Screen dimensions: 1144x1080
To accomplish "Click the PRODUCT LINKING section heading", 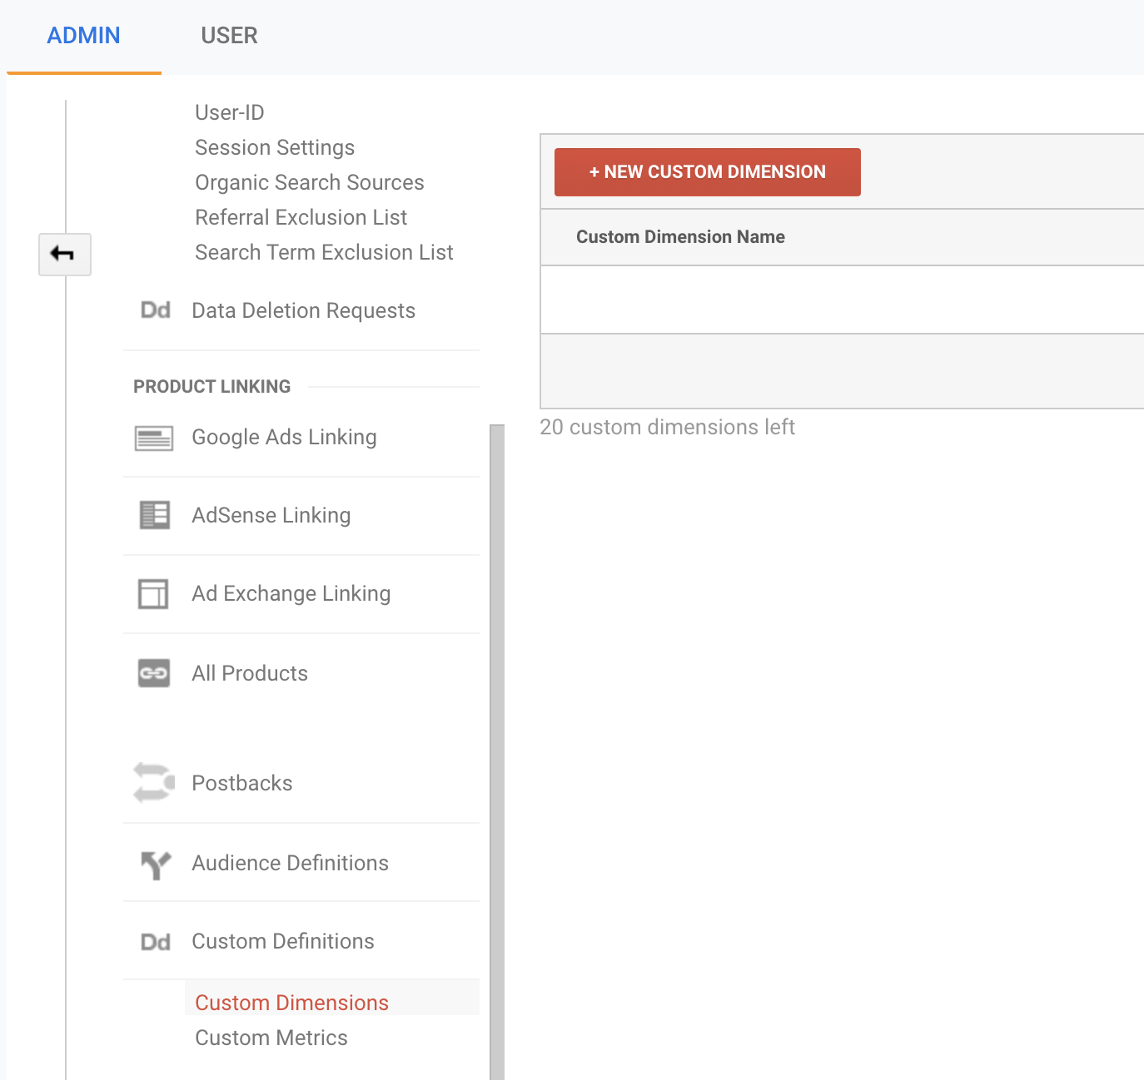I will [x=212, y=387].
